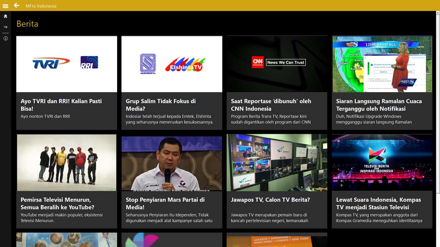Click the 'MFtv Indonesia' title
440x247 pixels.
click(41, 6)
